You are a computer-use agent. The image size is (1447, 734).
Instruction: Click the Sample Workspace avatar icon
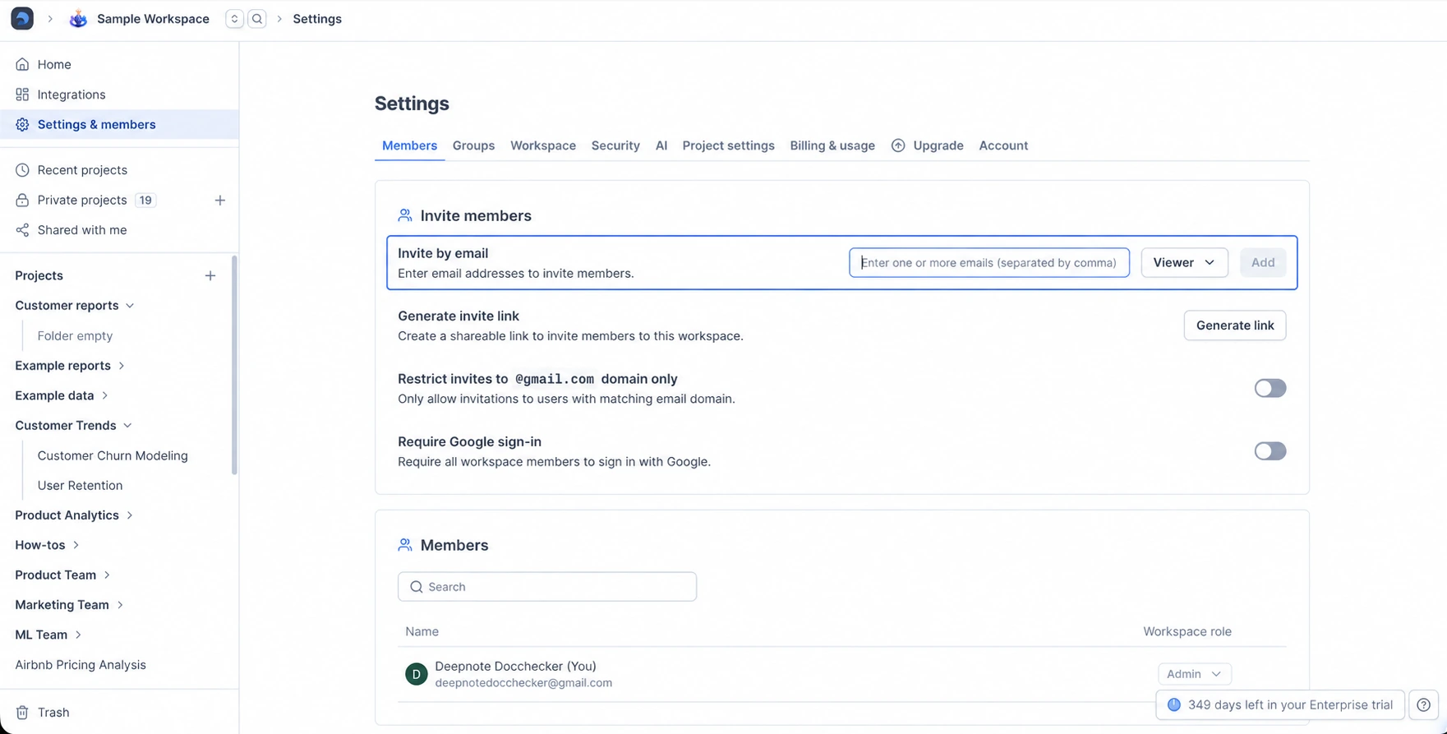(x=78, y=19)
